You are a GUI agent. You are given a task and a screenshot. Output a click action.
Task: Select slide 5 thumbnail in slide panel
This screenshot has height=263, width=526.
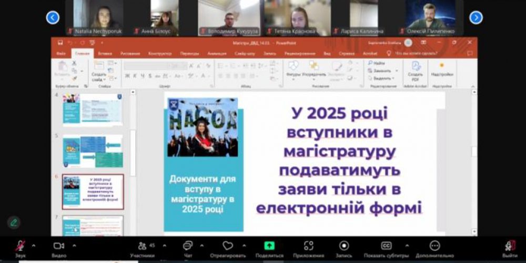point(93,151)
